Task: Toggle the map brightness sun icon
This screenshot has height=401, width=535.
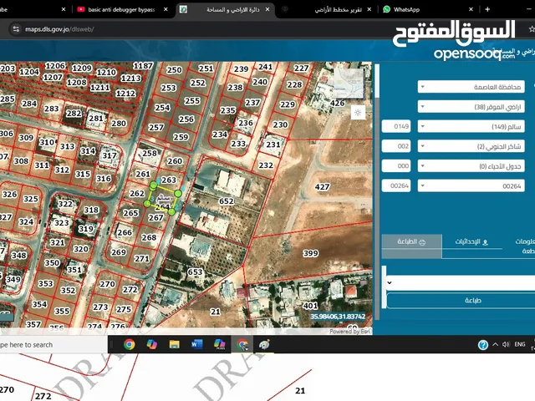Action: coord(358,113)
